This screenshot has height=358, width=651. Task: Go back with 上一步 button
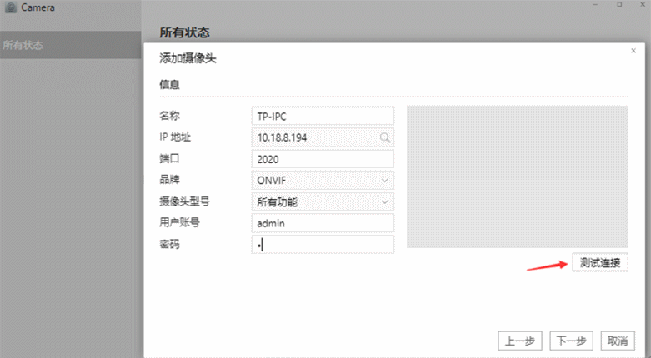click(x=520, y=341)
